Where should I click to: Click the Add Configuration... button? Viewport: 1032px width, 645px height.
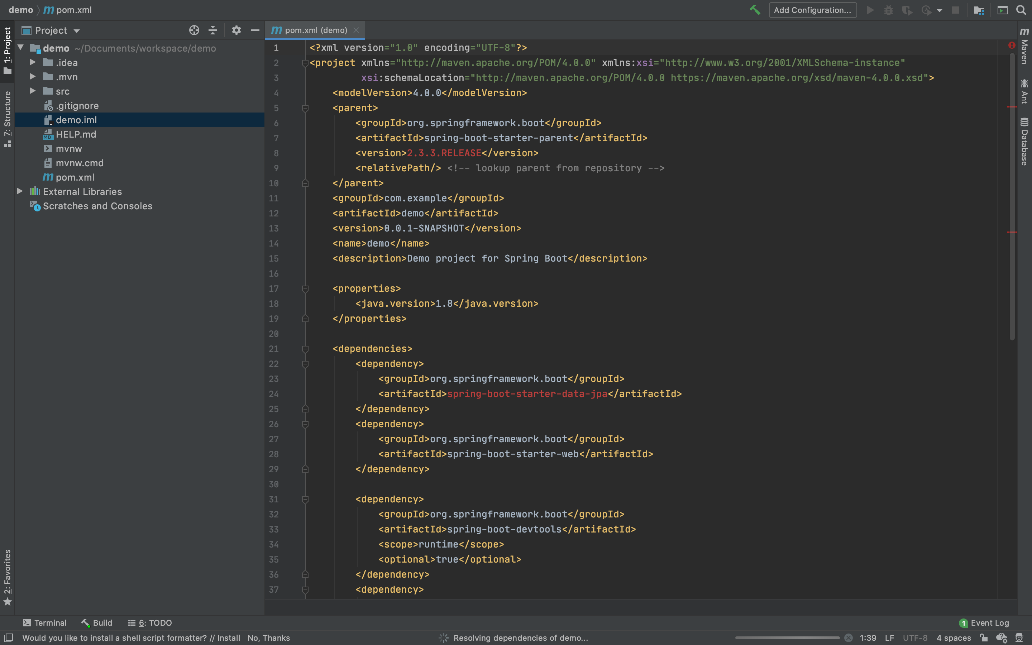point(812,10)
